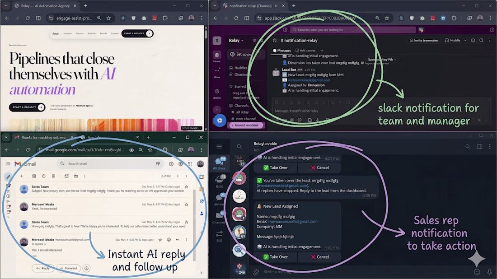This screenshot has height=279, width=497.
Task: Delete the Gmail conversation with trash icon
Action: pyautogui.click(x=53, y=176)
